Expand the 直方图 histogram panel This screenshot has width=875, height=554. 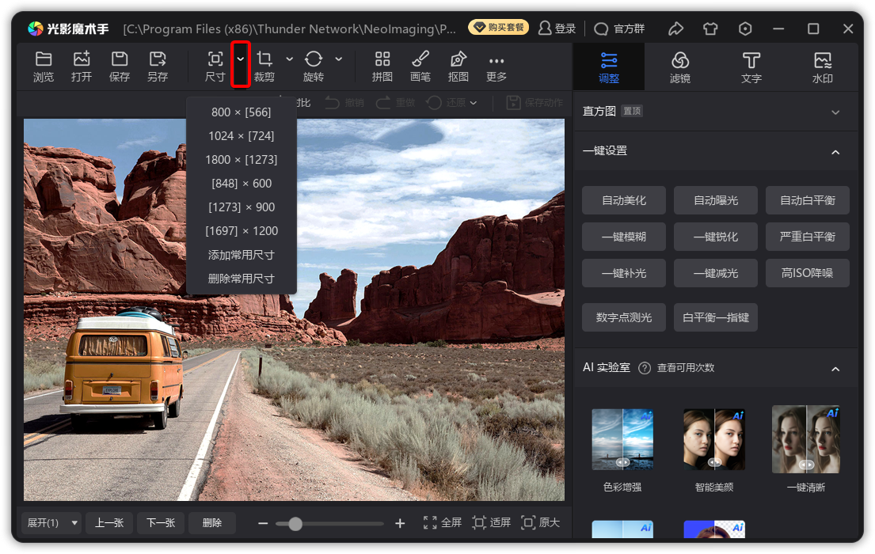[x=835, y=112]
